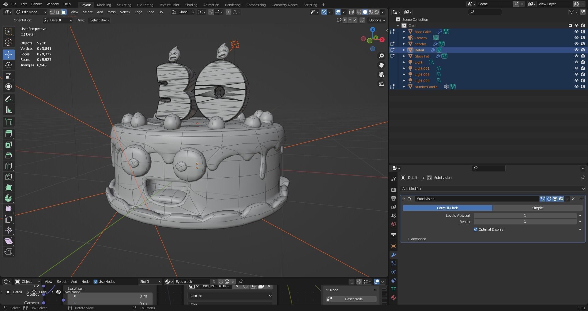The image size is (588, 311).
Task: Open the Add Modifier dropdown
Action: pos(493,189)
